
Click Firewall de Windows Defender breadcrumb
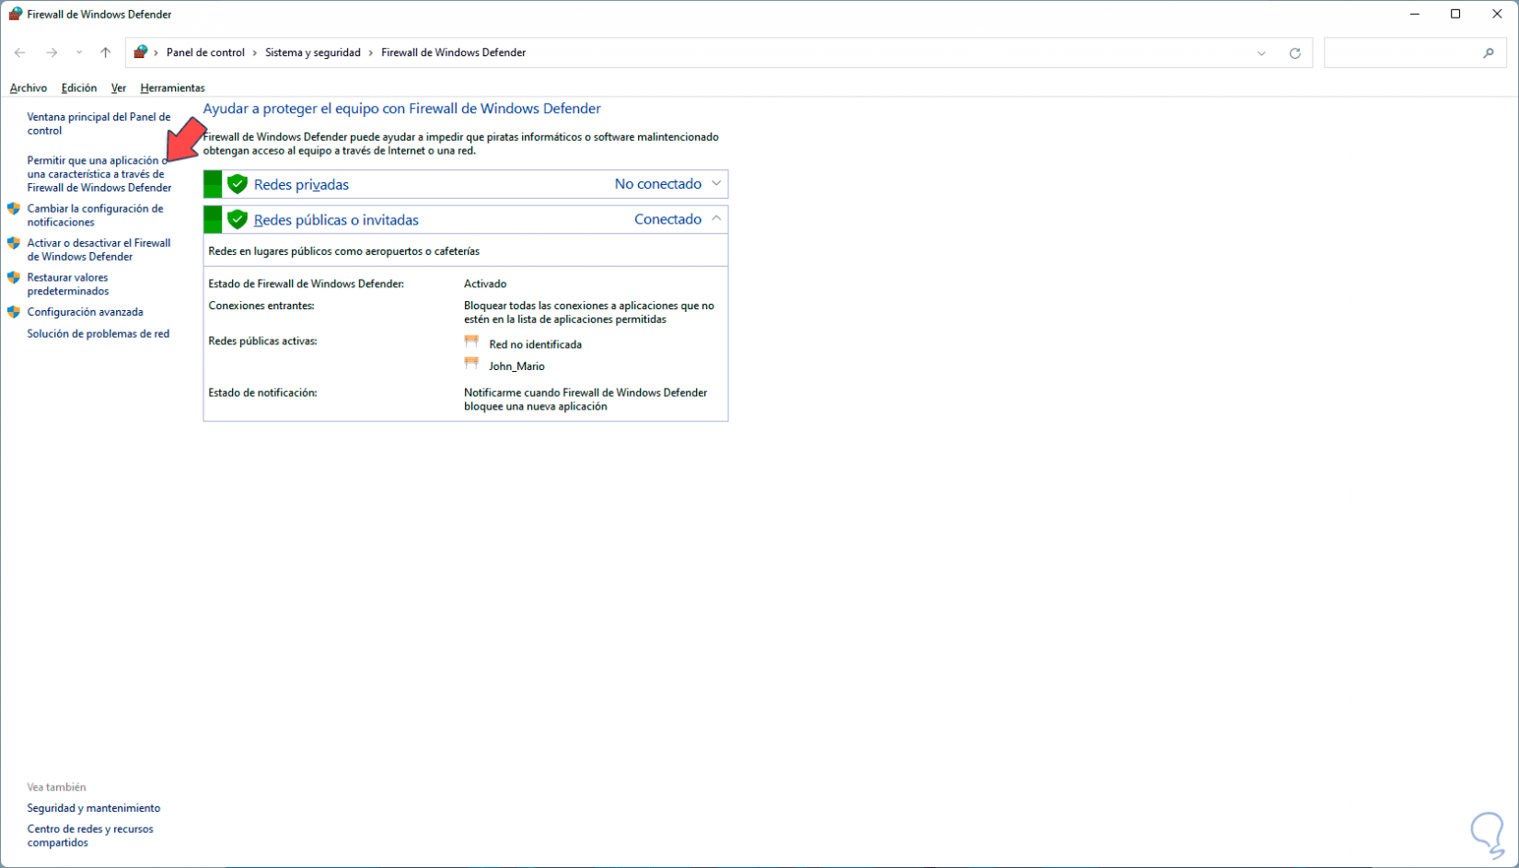[454, 52]
